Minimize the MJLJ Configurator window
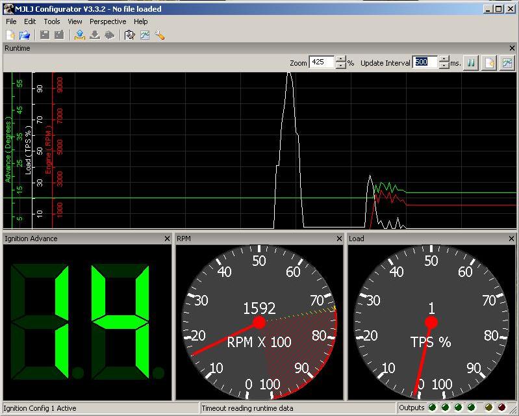The image size is (519, 416). [x=488, y=9]
